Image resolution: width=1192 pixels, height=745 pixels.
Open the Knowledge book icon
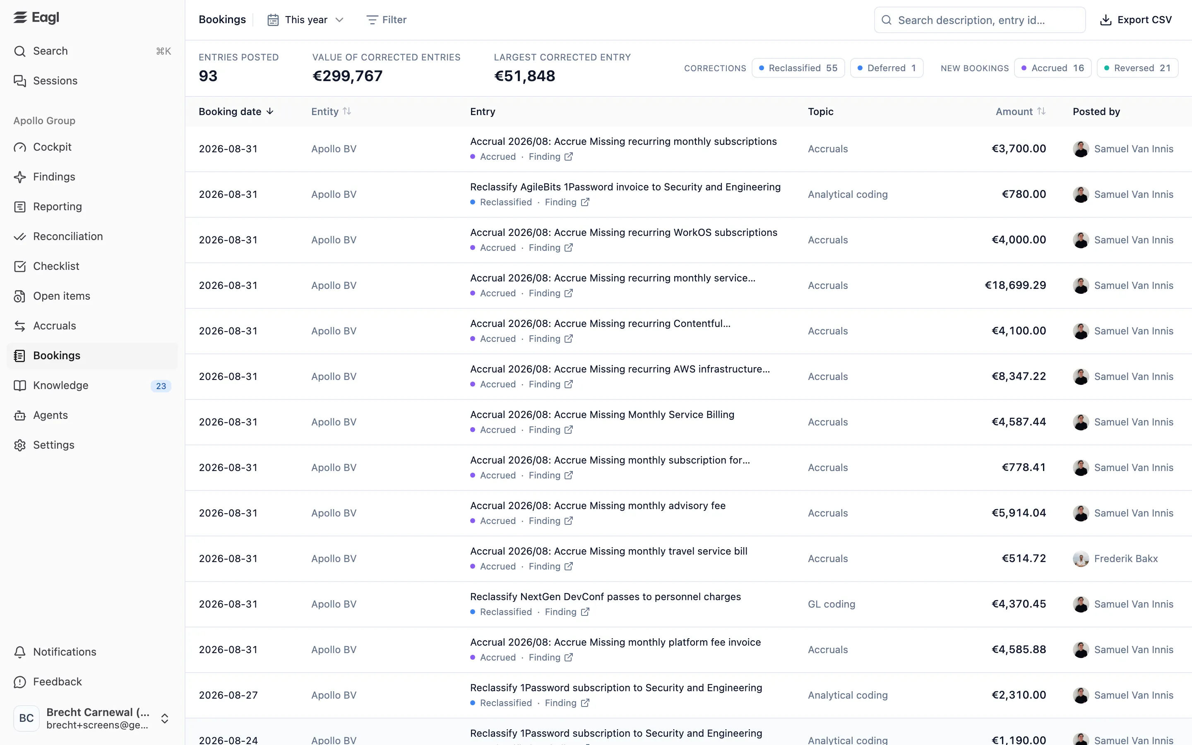click(x=20, y=386)
